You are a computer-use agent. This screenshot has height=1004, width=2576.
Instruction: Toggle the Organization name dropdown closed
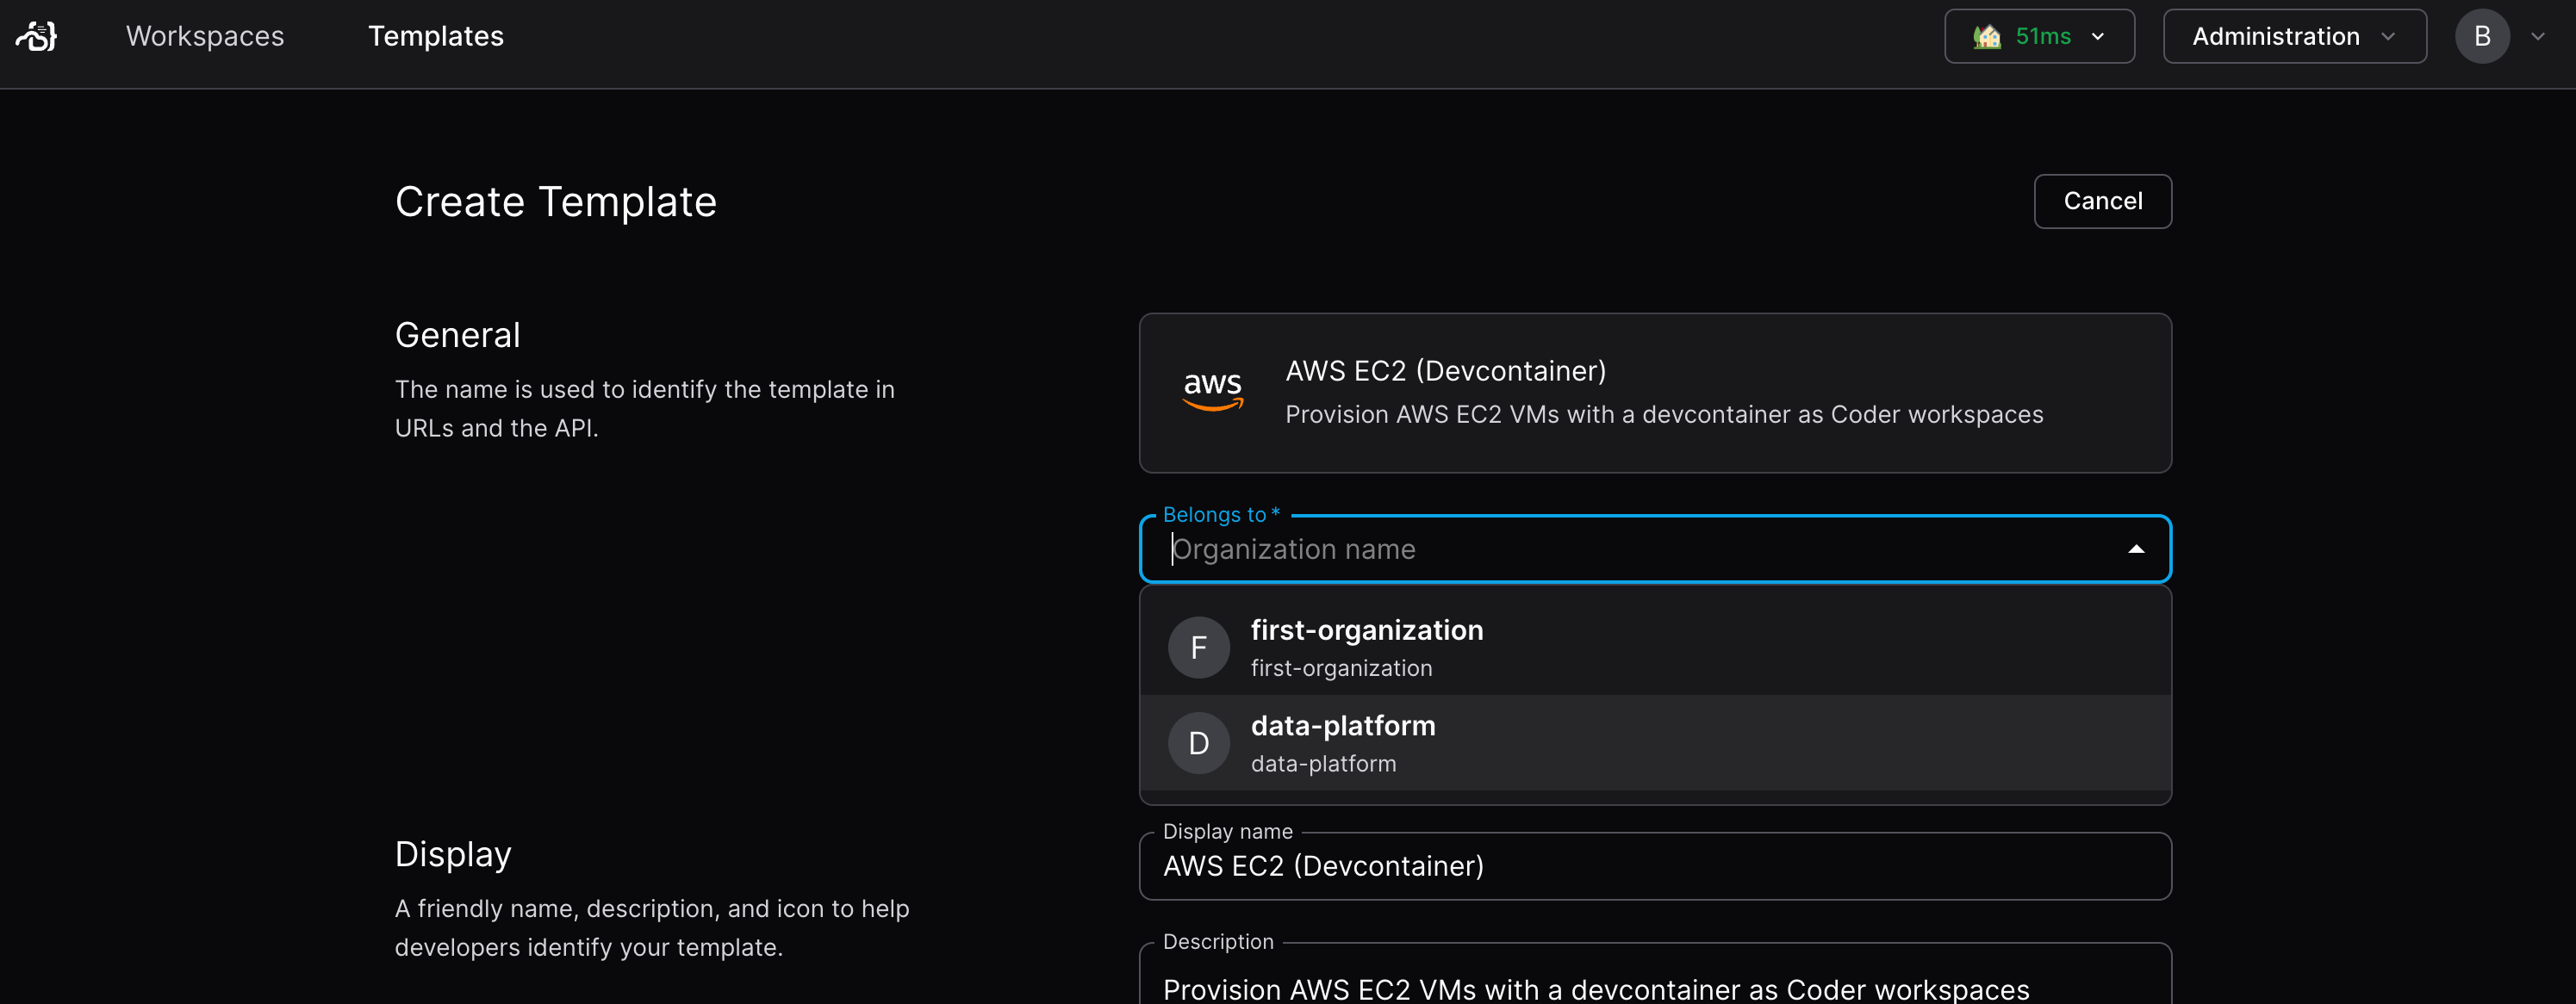click(x=2137, y=547)
